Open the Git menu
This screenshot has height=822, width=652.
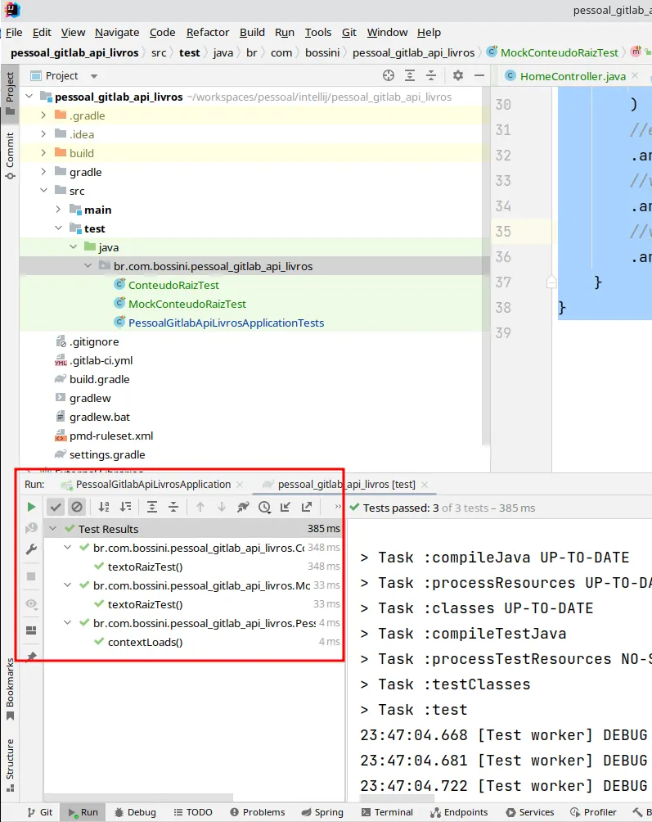[x=348, y=33]
